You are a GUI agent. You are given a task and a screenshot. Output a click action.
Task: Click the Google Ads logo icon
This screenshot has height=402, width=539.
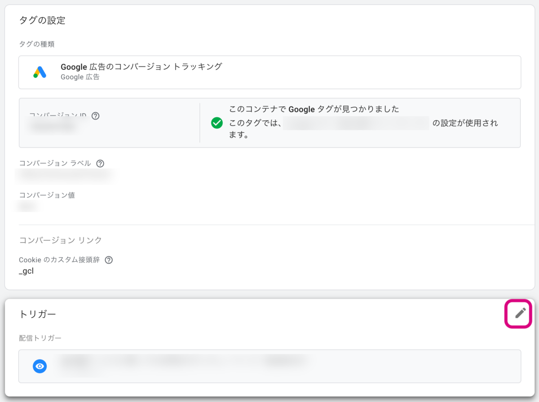tap(40, 72)
